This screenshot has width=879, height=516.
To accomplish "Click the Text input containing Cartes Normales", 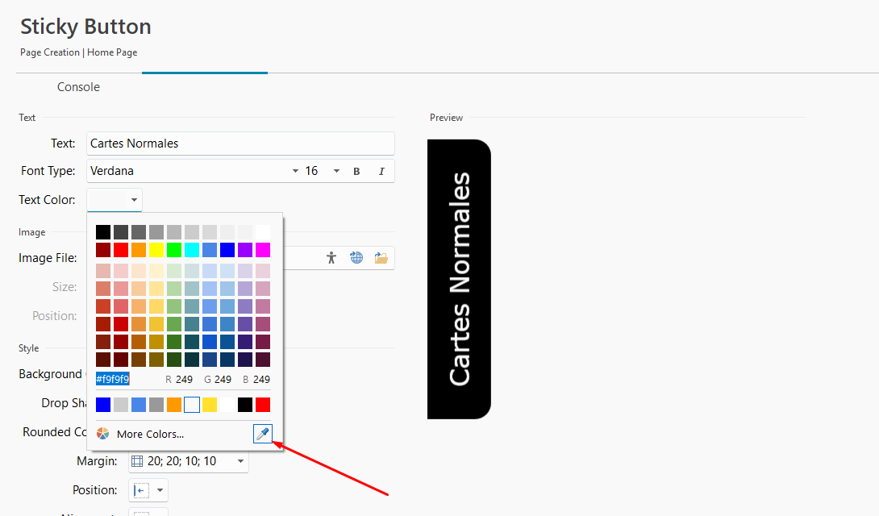I will tap(240, 144).
